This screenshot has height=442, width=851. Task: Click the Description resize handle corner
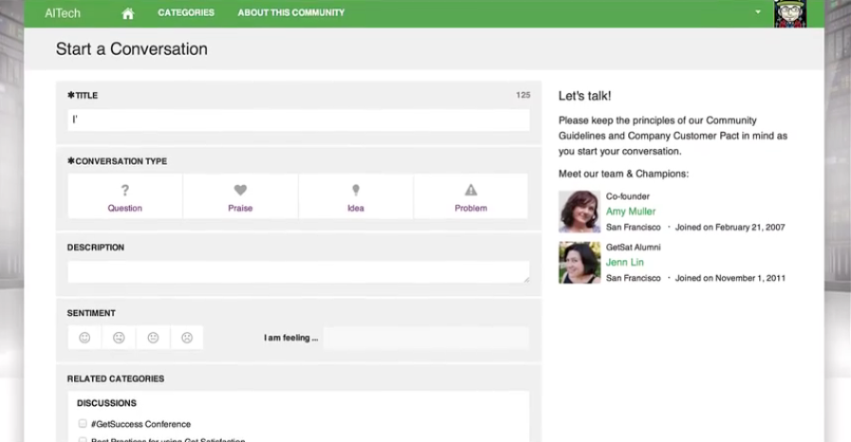526,279
